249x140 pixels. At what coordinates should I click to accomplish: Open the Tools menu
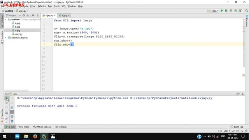[x=57, y=6]
